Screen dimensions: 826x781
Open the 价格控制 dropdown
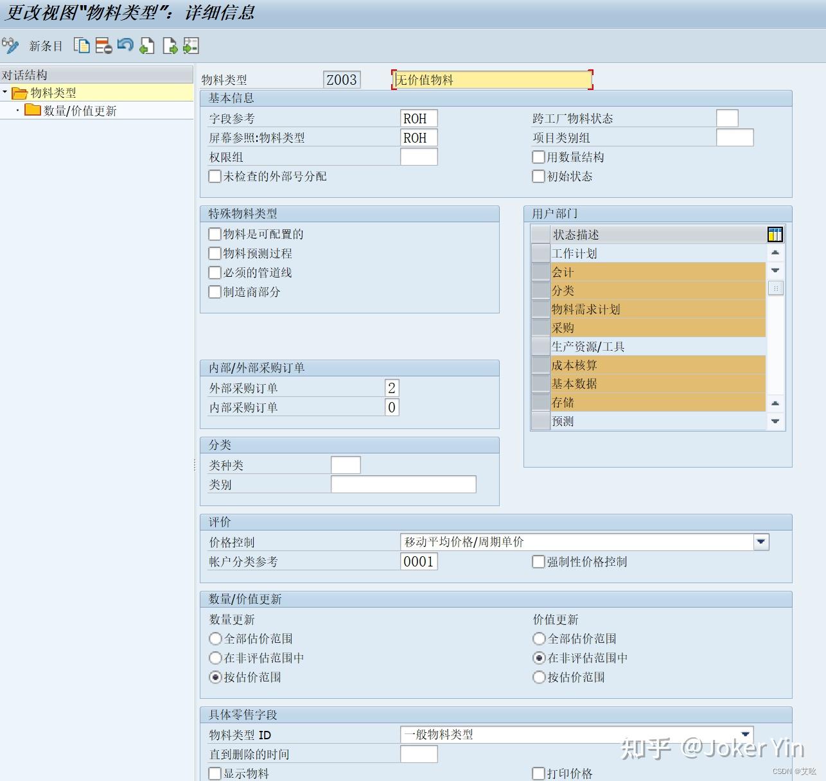tap(760, 541)
